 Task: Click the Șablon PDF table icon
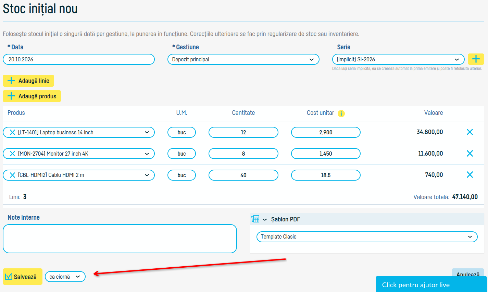[x=255, y=219]
